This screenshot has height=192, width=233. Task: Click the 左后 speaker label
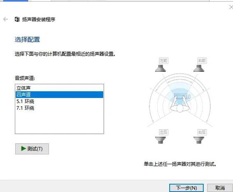[163, 132]
